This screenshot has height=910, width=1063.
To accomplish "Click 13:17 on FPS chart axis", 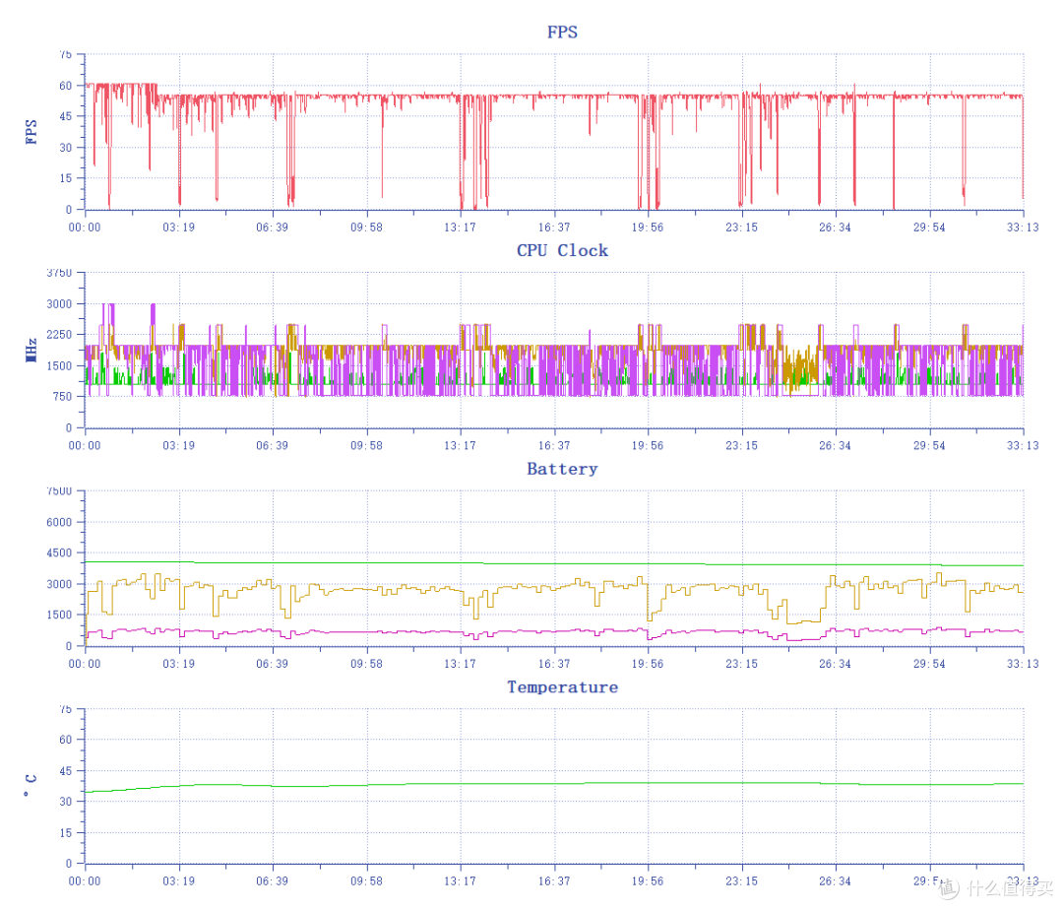I will 460,227.
